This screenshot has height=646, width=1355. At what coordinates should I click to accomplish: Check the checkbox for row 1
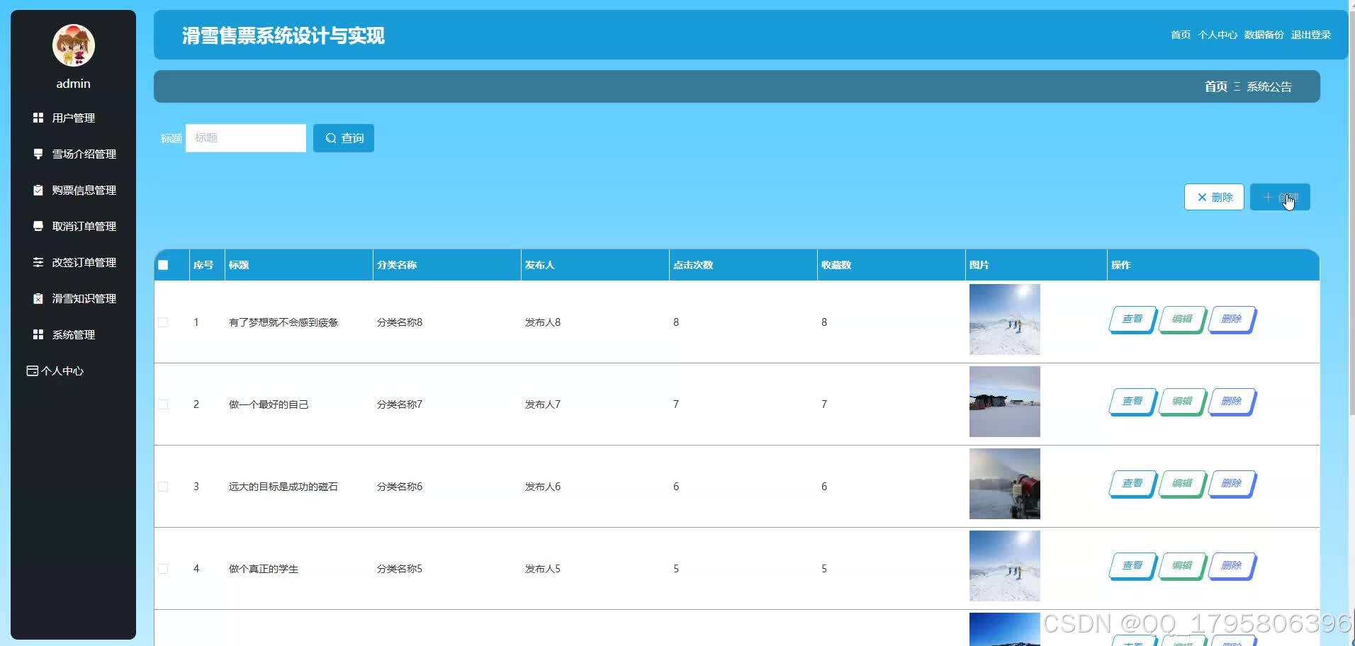[x=163, y=322]
